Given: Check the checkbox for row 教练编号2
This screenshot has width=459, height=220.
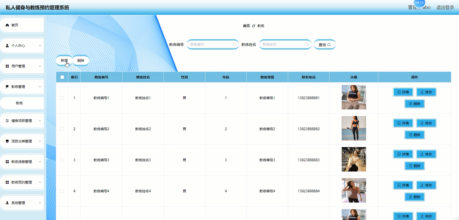Looking at the screenshot, I should coord(62,129).
